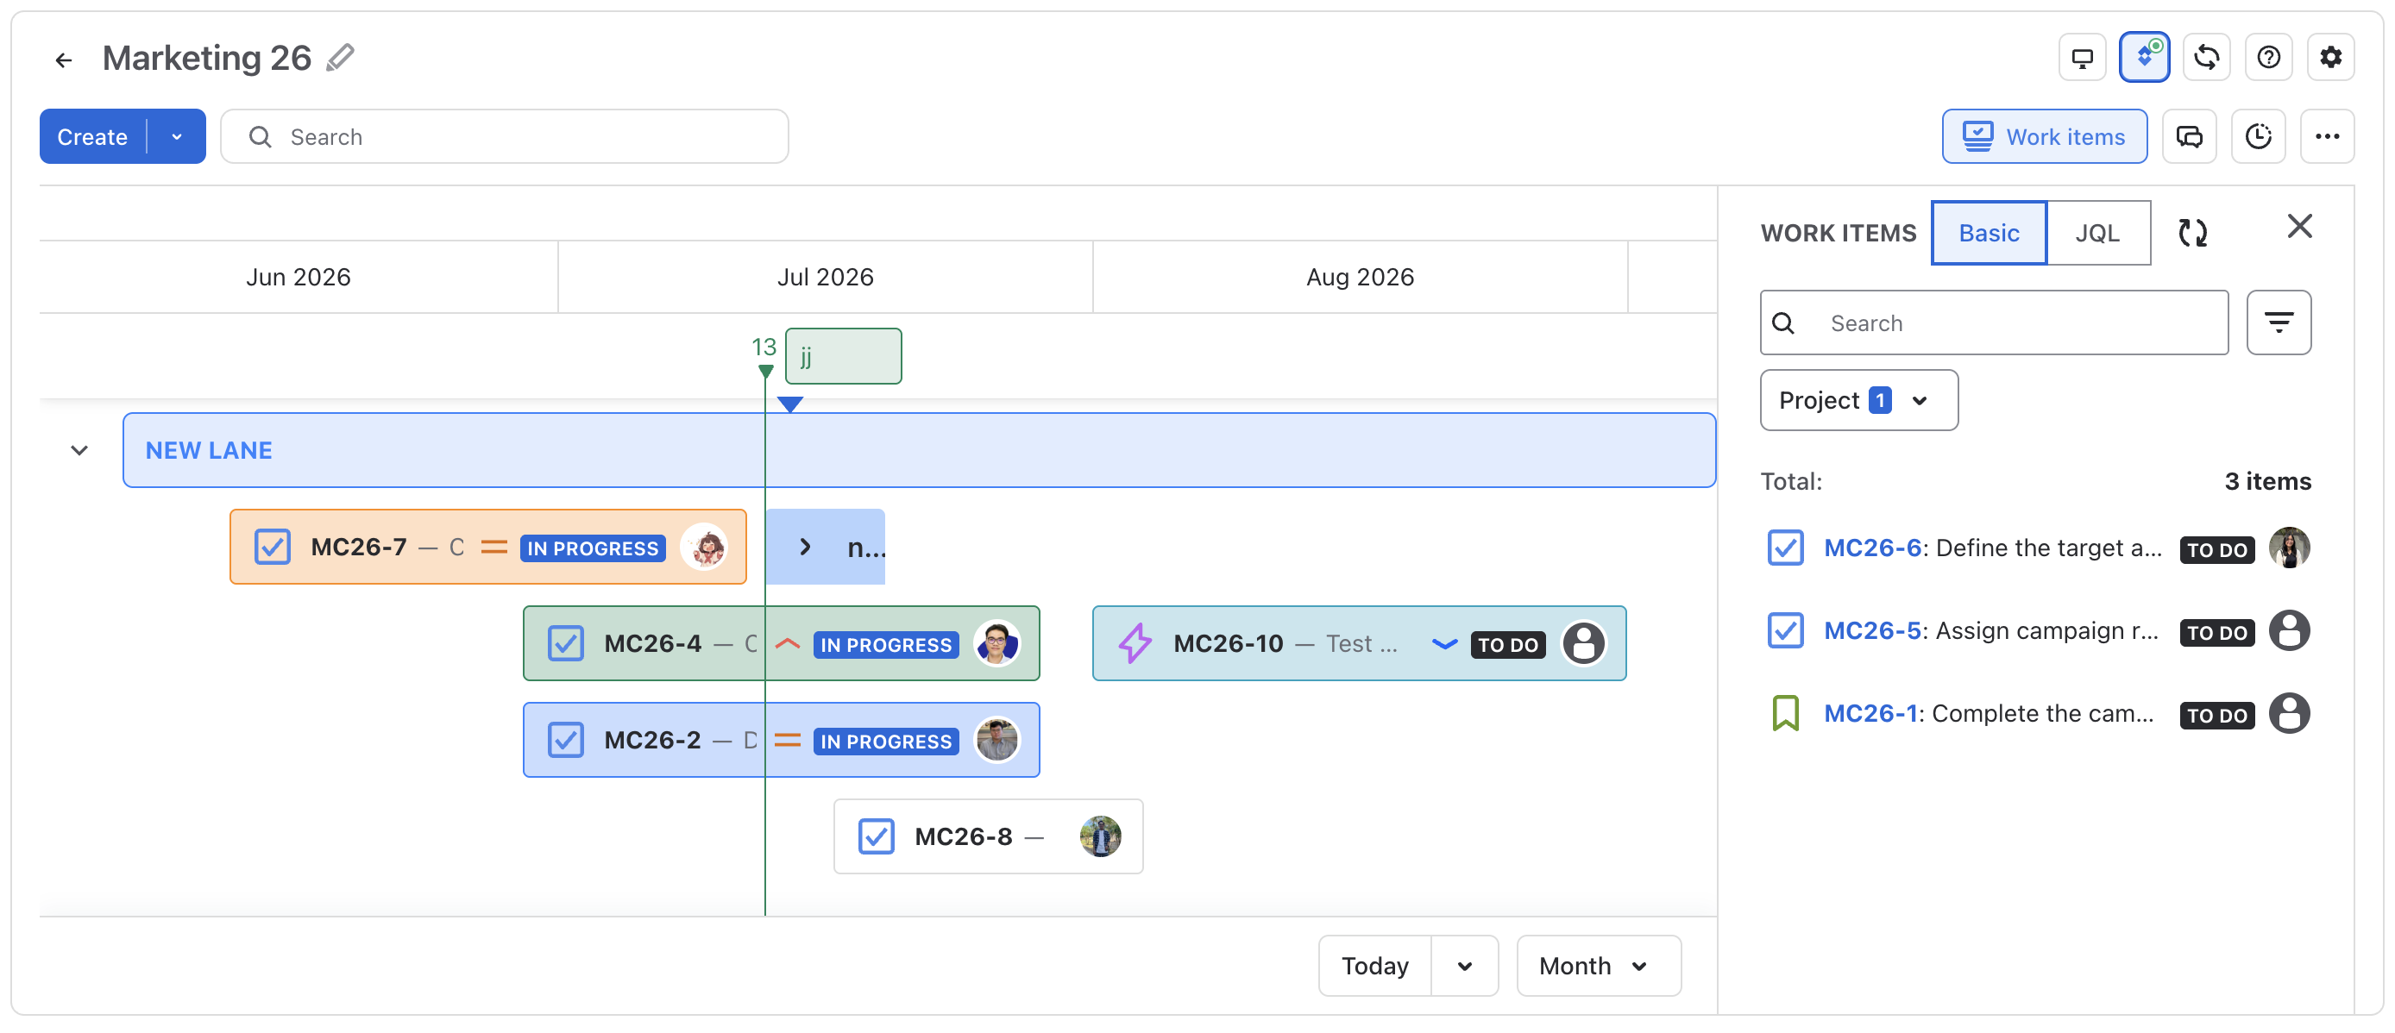Open presentation mode monitor icon
2395x1033 pixels.
coord(2082,58)
